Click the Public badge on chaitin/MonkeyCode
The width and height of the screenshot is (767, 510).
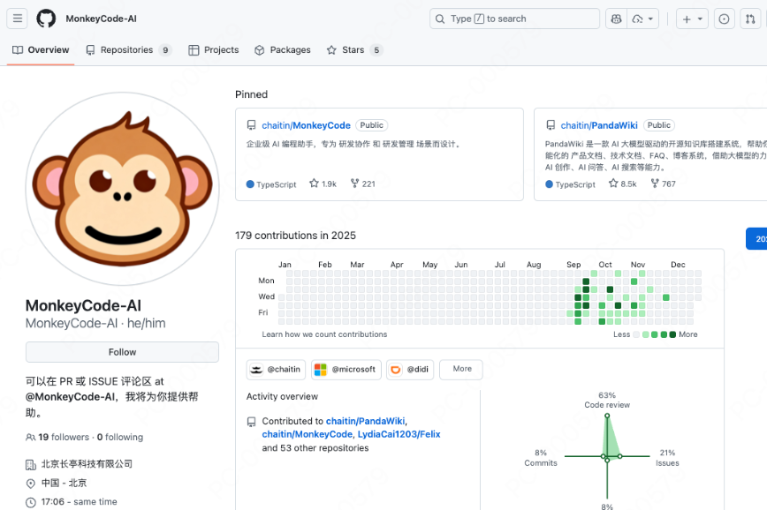(x=372, y=125)
